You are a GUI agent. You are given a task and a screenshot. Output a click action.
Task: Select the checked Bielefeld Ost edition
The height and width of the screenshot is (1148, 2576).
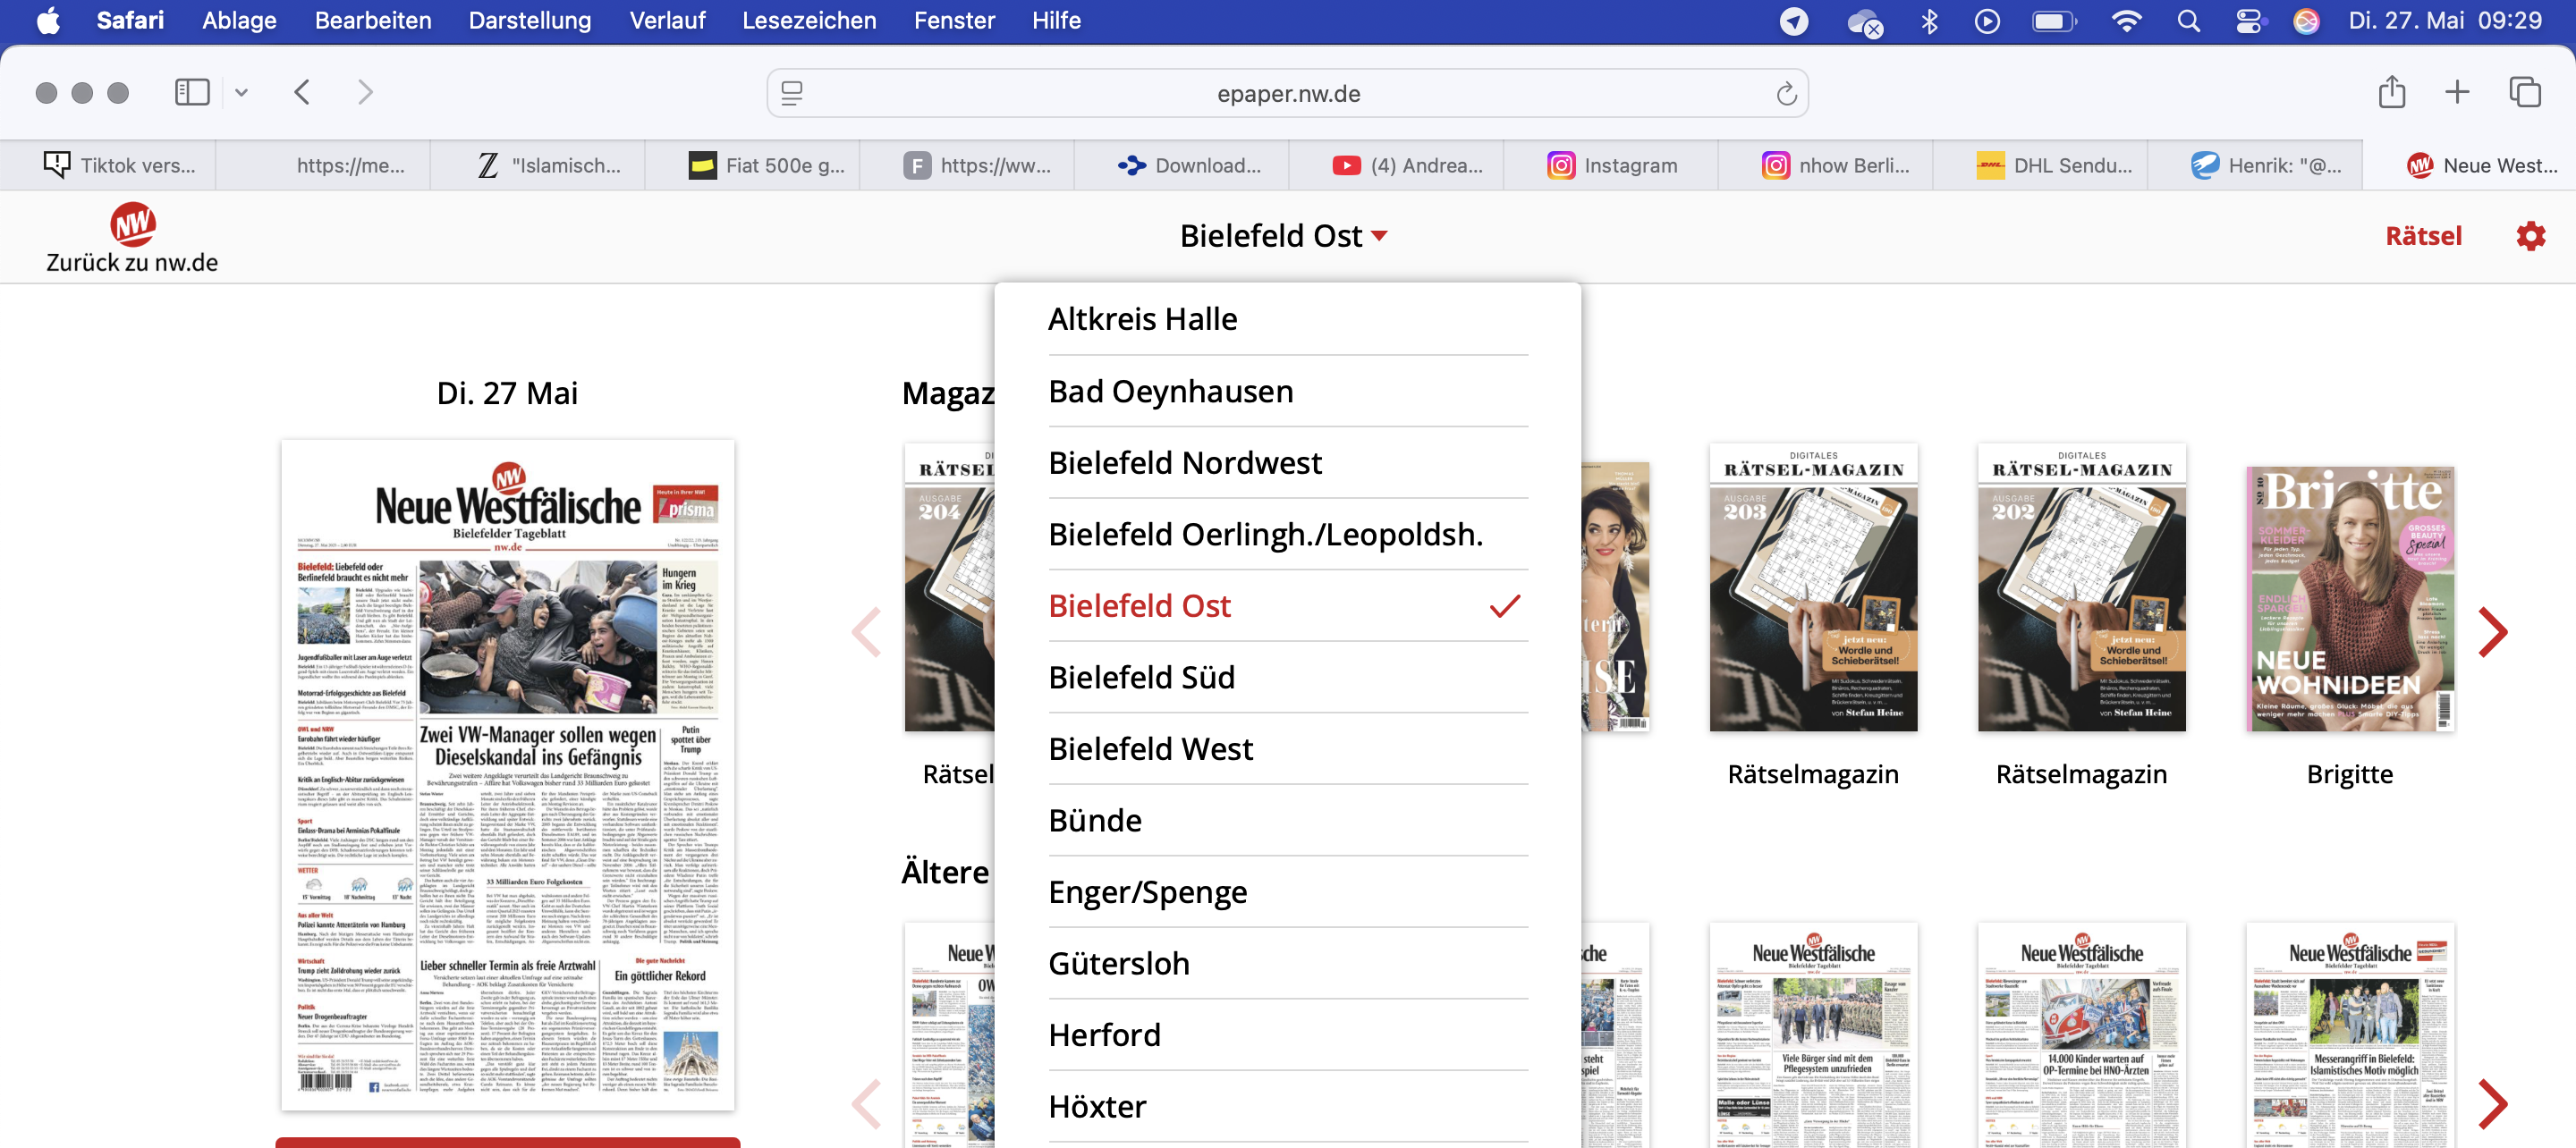pyautogui.click(x=1287, y=606)
